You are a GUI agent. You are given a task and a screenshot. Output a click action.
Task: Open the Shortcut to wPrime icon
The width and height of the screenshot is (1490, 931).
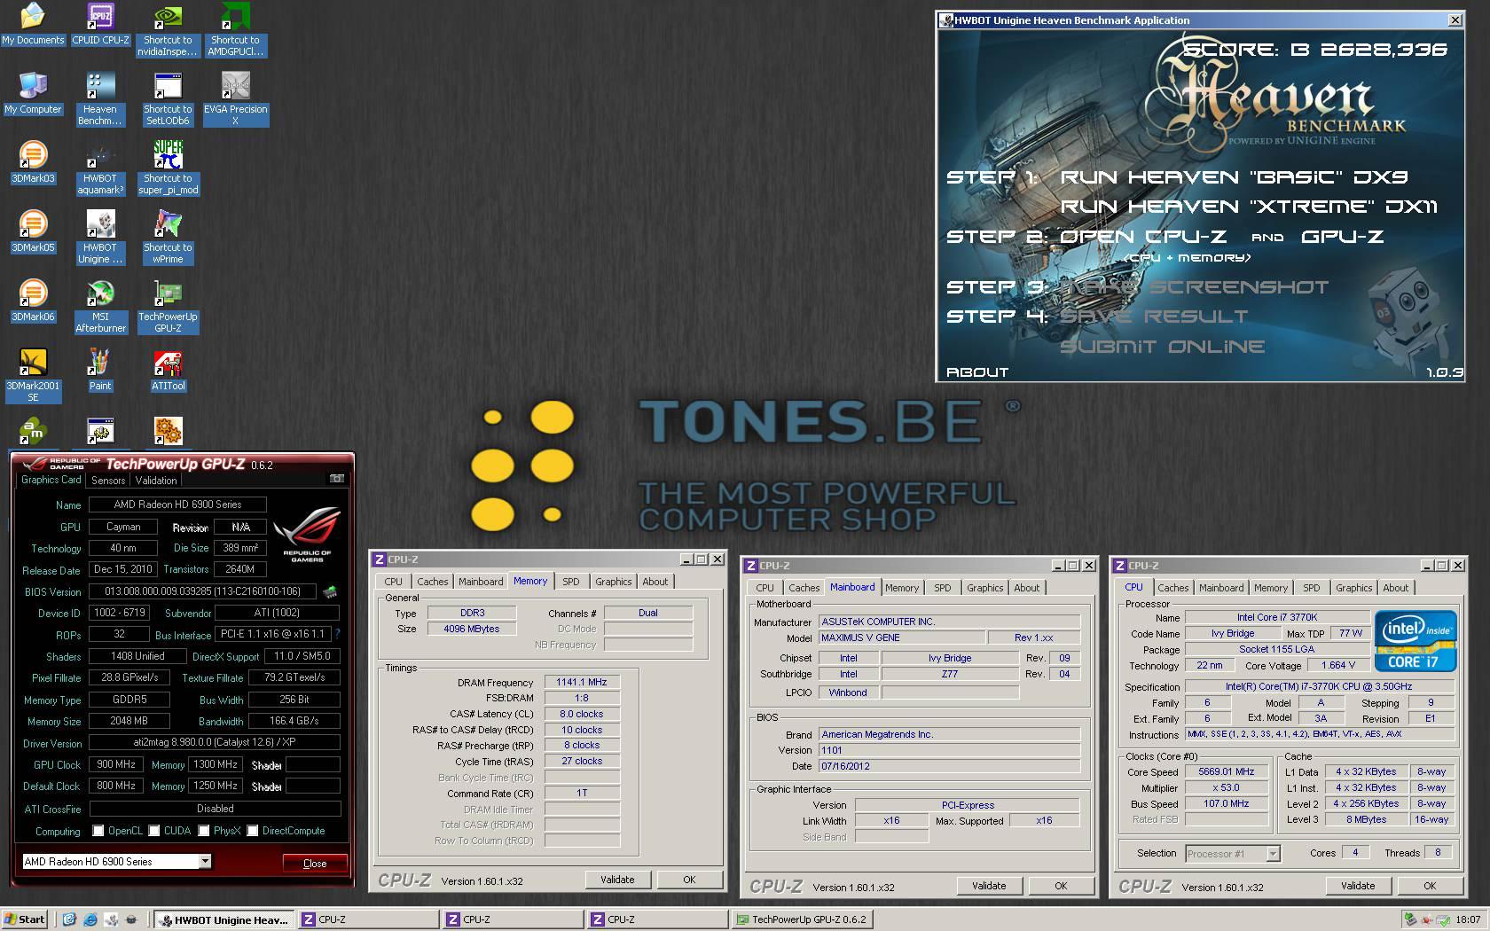[168, 237]
